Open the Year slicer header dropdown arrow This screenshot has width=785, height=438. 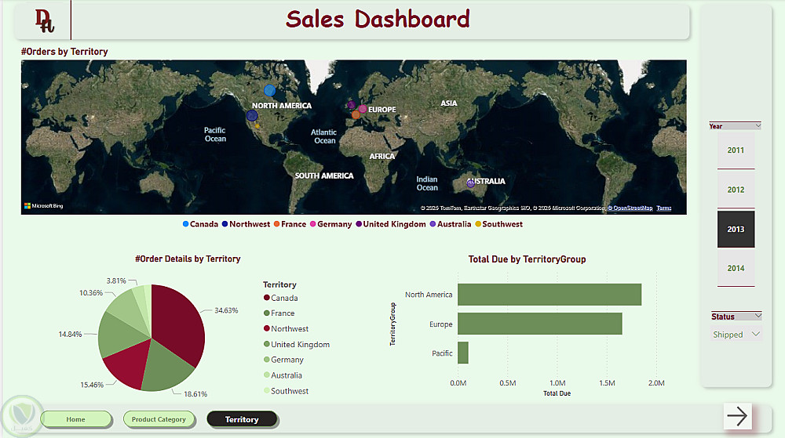coord(758,126)
